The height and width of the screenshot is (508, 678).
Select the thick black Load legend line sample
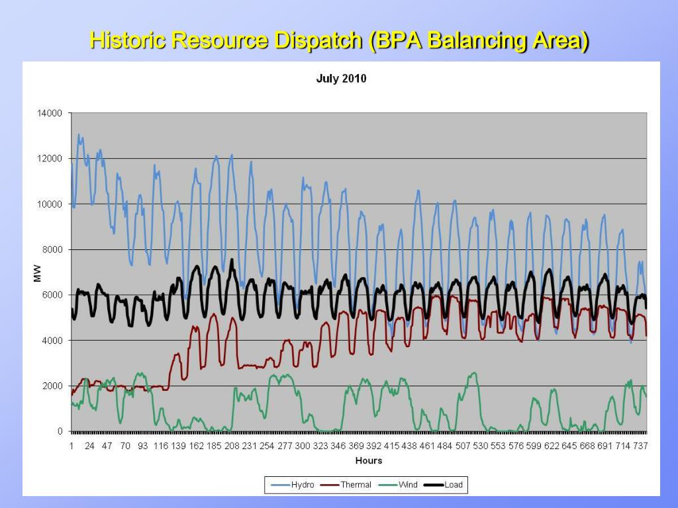[434, 485]
